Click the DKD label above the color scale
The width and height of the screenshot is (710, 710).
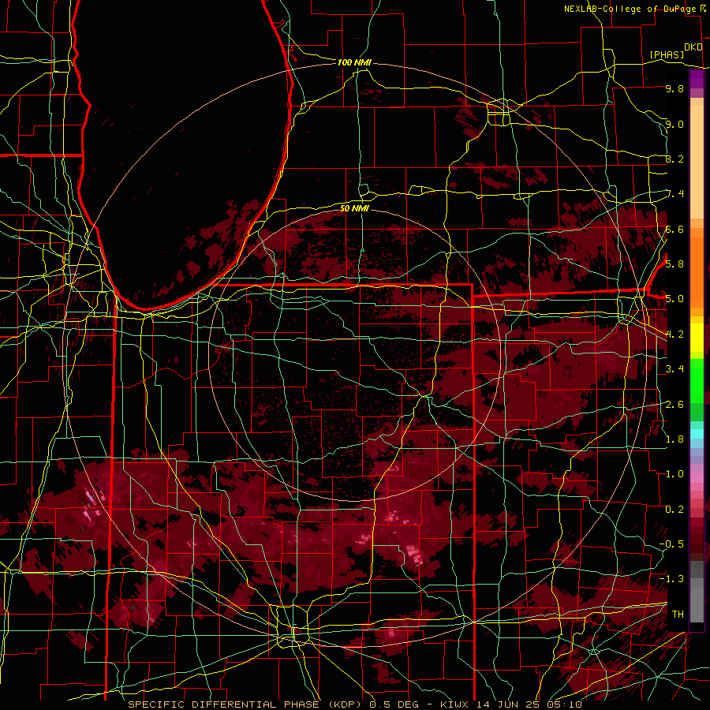(x=693, y=47)
